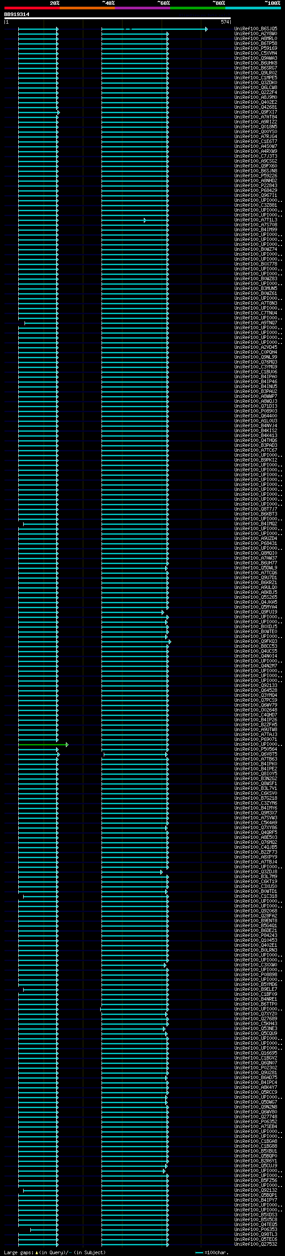The width and height of the screenshot is (285, 1256).
Task: Select subject label UniRef100_B6UHK8
Action: click(256, 63)
